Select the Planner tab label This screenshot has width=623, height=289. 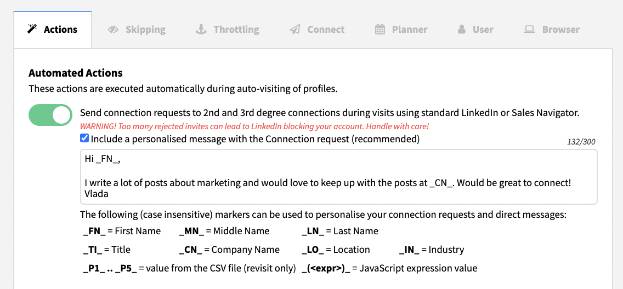(x=410, y=30)
